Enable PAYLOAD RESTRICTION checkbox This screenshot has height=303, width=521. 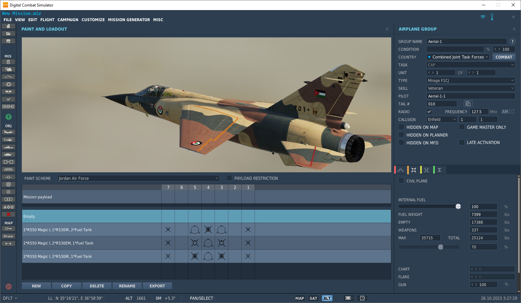229,178
